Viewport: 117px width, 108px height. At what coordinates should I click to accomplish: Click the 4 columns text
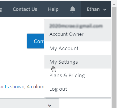click(35, 87)
